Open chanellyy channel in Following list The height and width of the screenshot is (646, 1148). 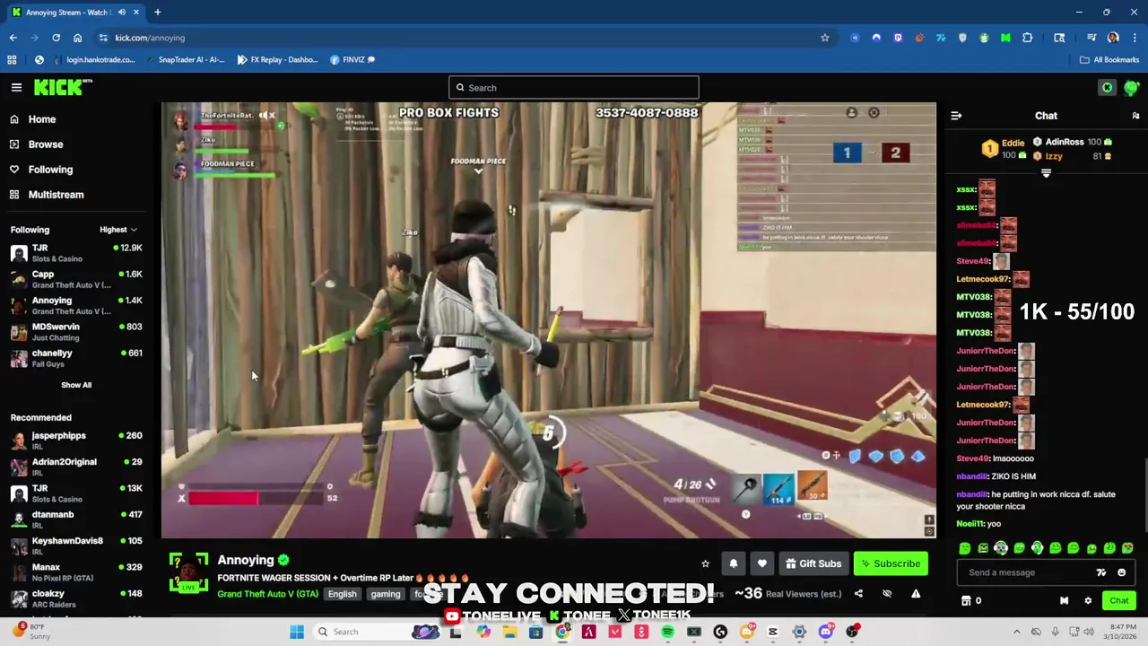pyautogui.click(x=76, y=358)
